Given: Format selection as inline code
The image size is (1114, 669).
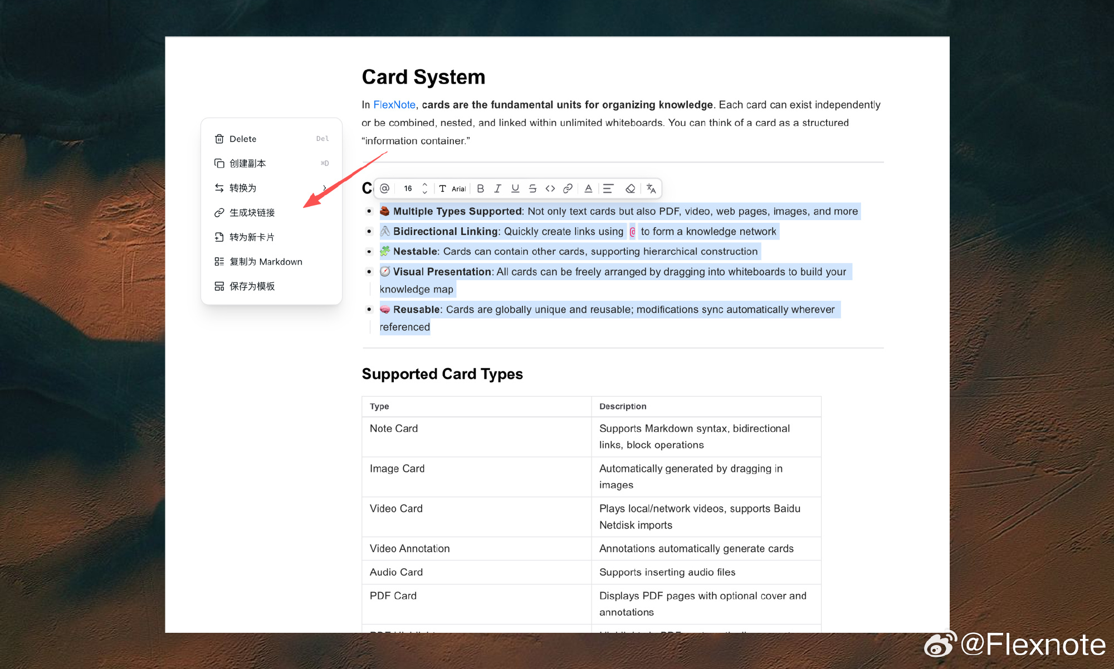Looking at the screenshot, I should (550, 188).
